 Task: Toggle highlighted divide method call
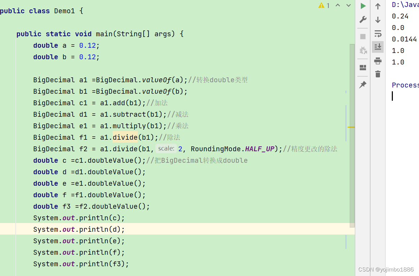125,137
